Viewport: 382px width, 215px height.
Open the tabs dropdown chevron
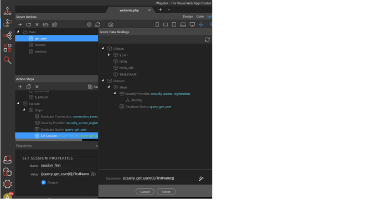pos(169,10)
